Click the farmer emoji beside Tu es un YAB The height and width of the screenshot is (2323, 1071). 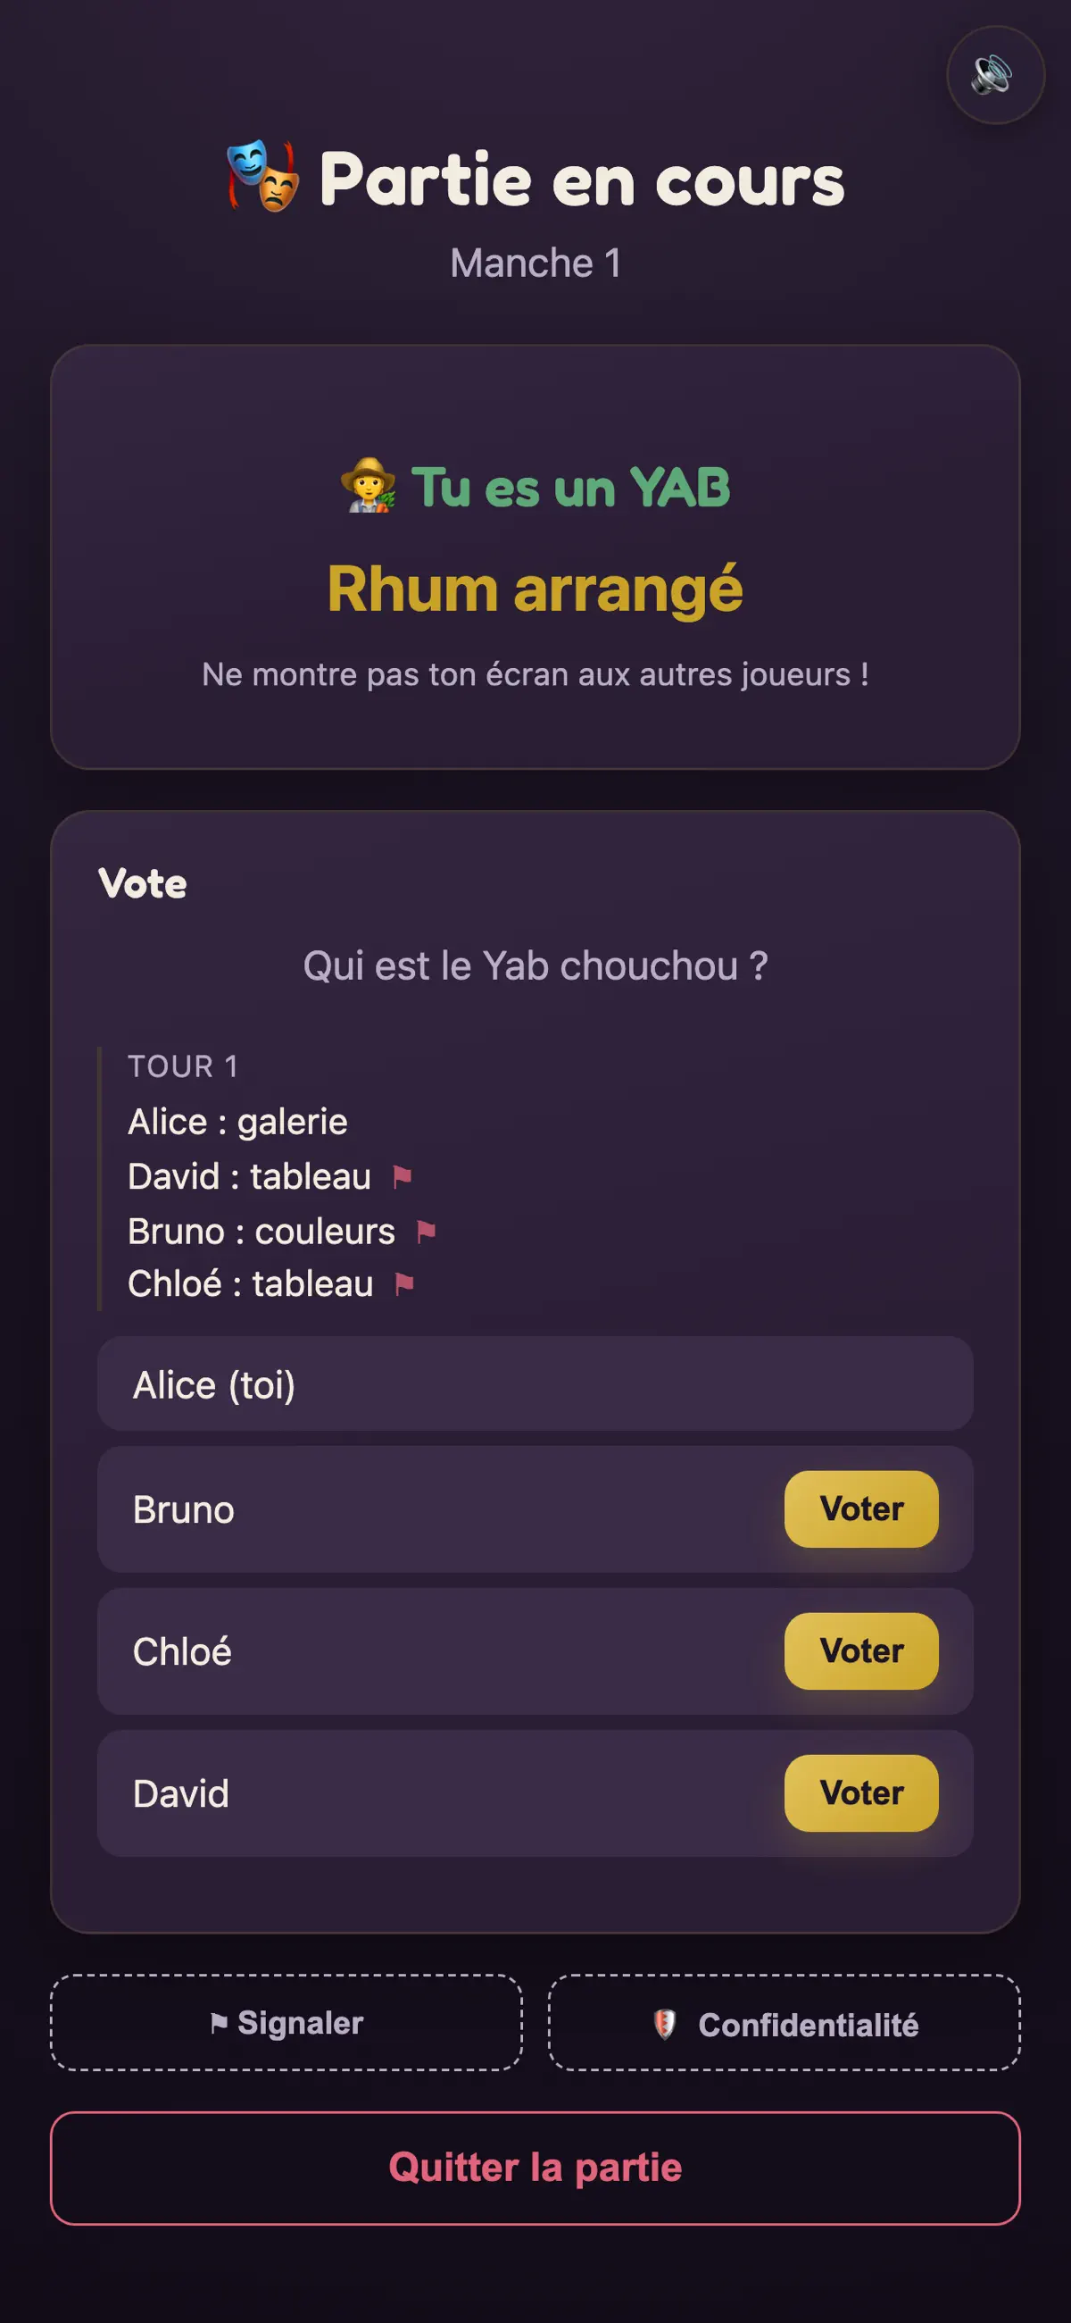368,486
